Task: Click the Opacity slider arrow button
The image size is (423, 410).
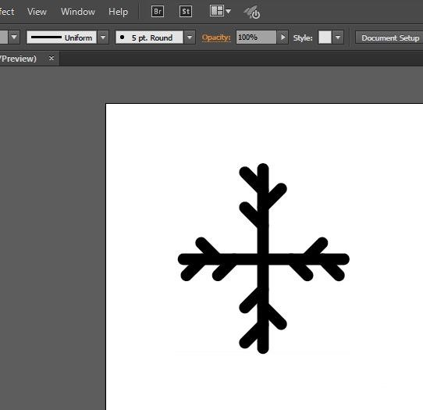Action: [283, 37]
